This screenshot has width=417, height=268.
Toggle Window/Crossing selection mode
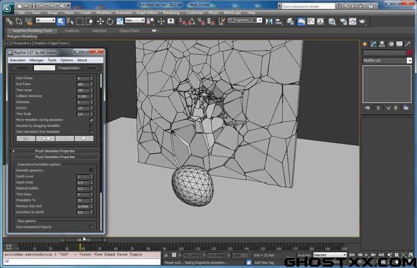point(89,21)
